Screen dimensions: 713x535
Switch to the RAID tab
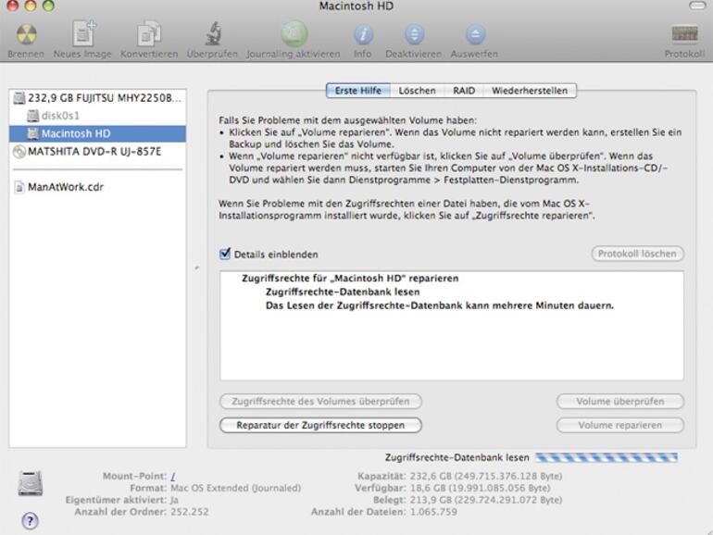click(464, 91)
